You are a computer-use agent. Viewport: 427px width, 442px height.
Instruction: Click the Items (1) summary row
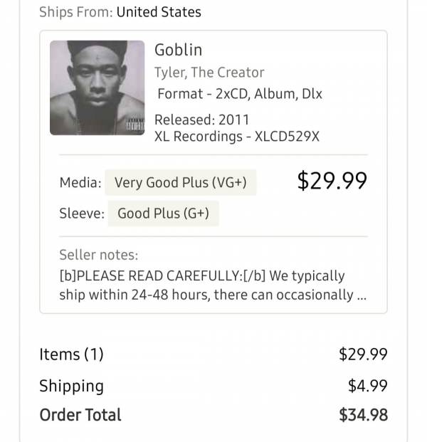pos(213,354)
